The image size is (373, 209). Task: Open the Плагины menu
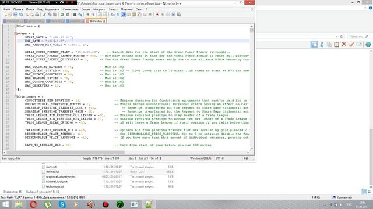[126, 9]
